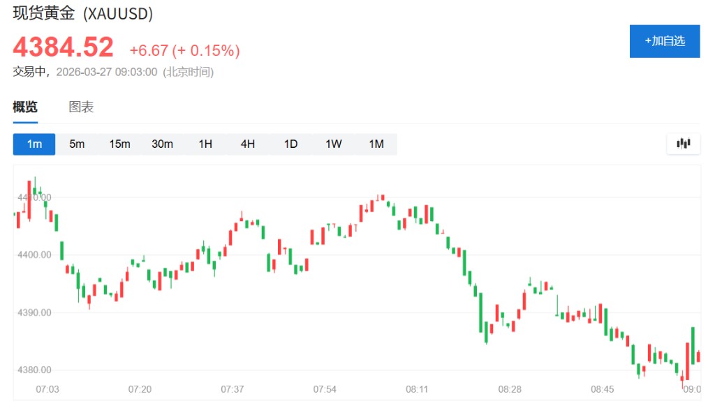
Task: Select the 1m timeframe
Action: click(34, 144)
